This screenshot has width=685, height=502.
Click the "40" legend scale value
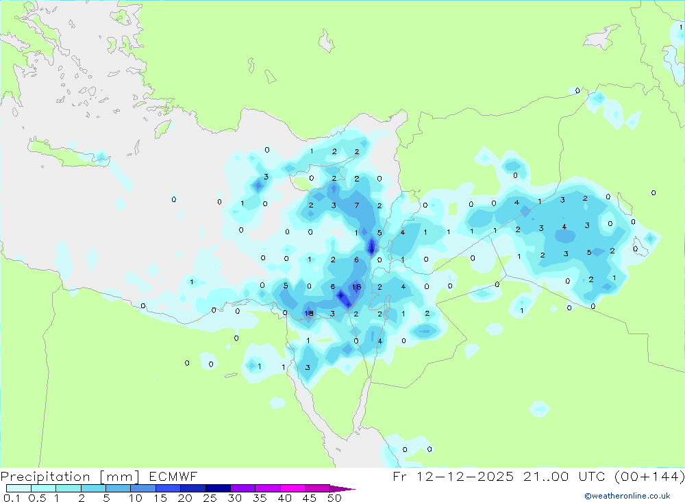click(284, 498)
